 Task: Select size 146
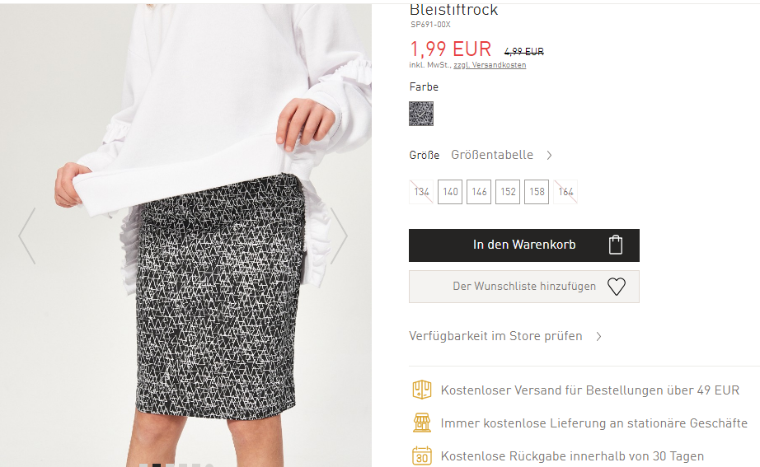click(x=479, y=192)
